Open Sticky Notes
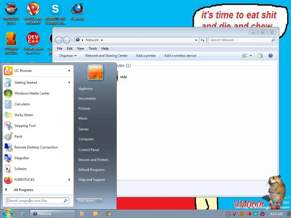Viewport: 291px width, 218px height. pyautogui.click(x=38, y=115)
